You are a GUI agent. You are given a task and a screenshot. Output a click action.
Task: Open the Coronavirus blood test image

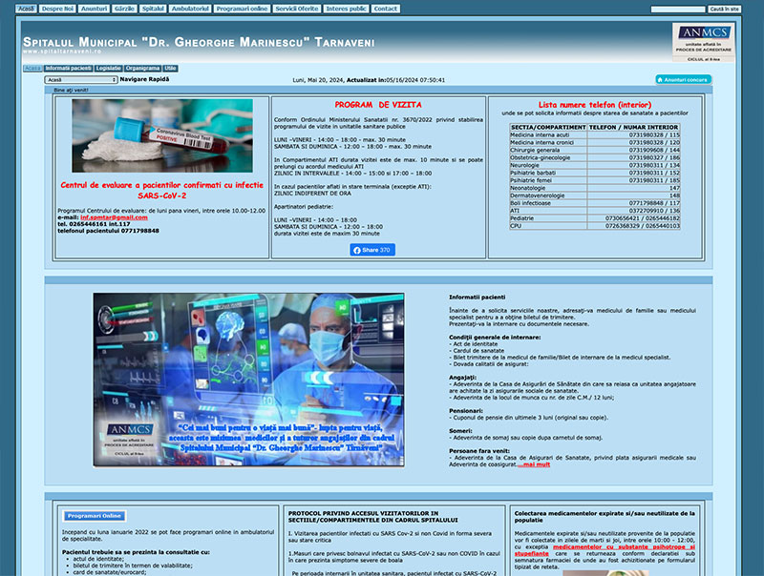(x=162, y=135)
